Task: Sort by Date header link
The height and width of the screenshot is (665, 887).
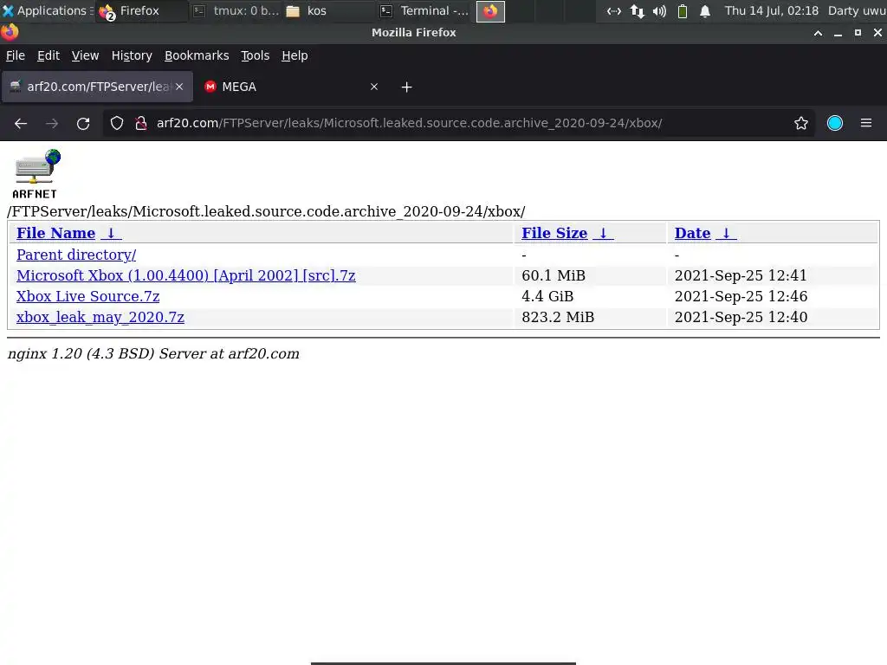Action: click(692, 233)
